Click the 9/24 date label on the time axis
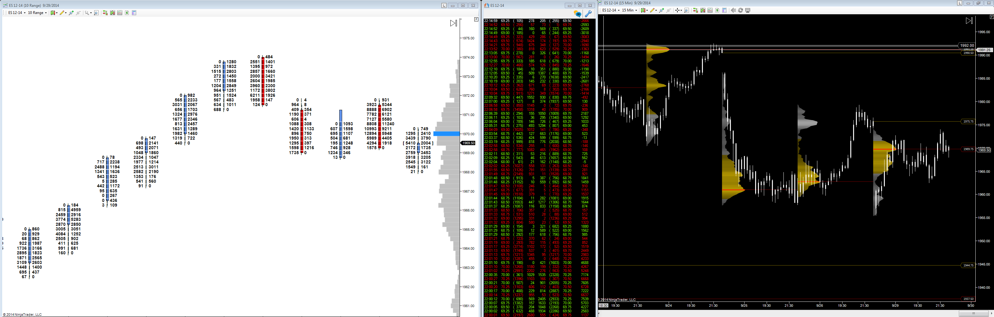Screen dimensions: 994x317 point(668,306)
